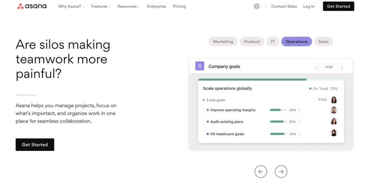
Task: Switch to the IT pill tab
Action: (x=273, y=41)
